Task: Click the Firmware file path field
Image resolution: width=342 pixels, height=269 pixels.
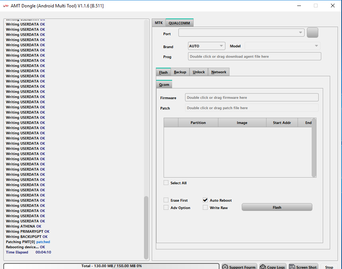Action: pyautogui.click(x=252, y=98)
